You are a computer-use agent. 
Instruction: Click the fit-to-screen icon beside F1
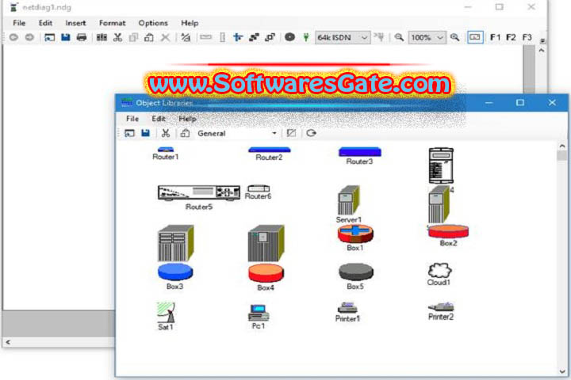[x=475, y=37]
